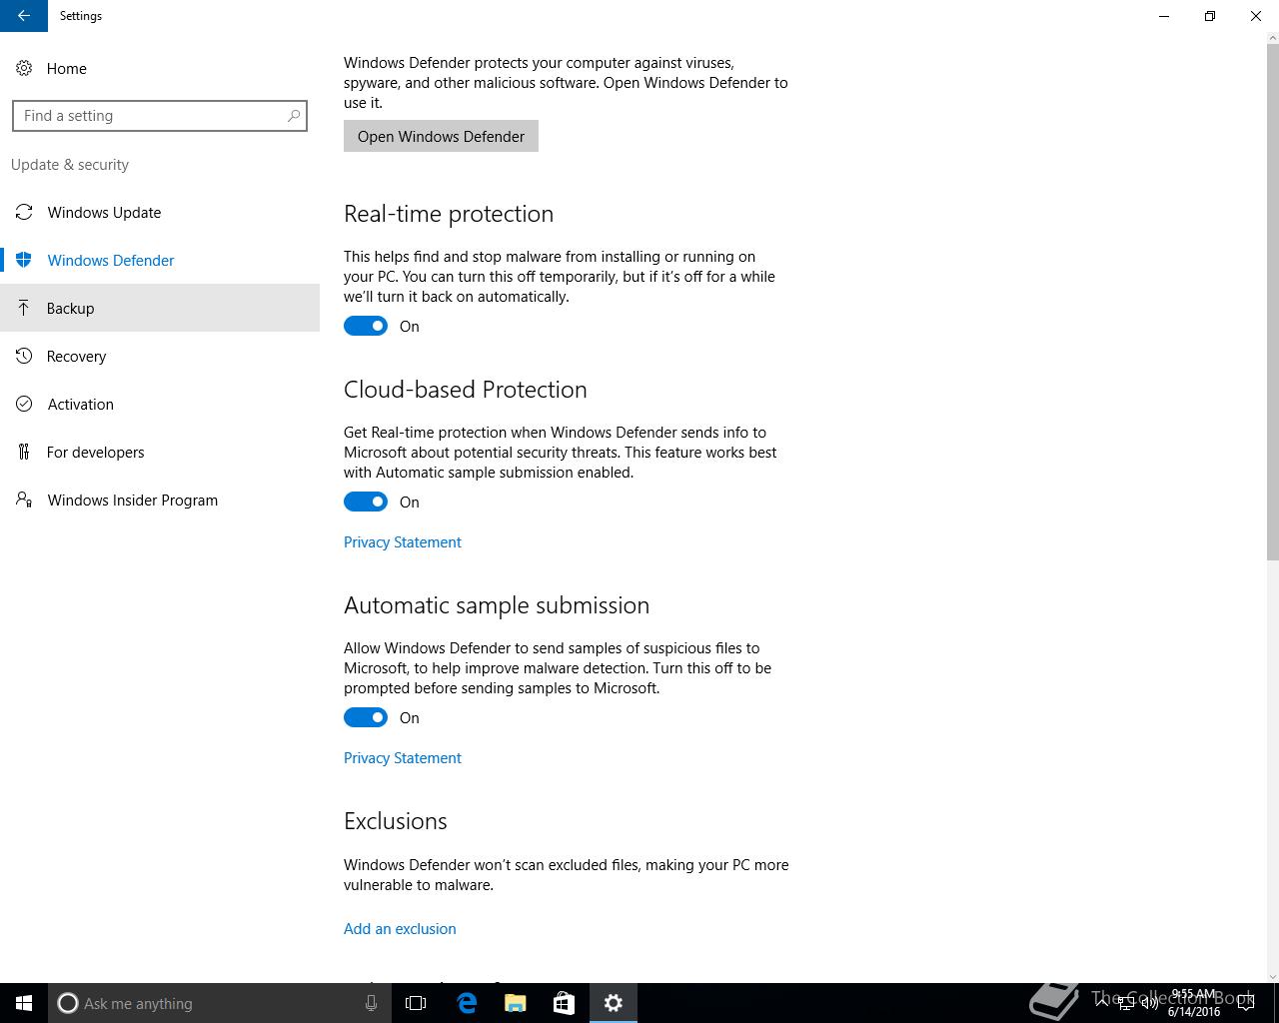This screenshot has height=1023, width=1279.
Task: Click the Windows Update refresh icon
Action: pyautogui.click(x=24, y=212)
